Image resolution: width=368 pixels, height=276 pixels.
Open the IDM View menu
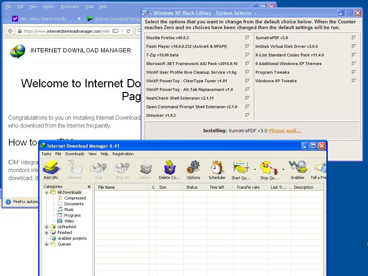92,154
